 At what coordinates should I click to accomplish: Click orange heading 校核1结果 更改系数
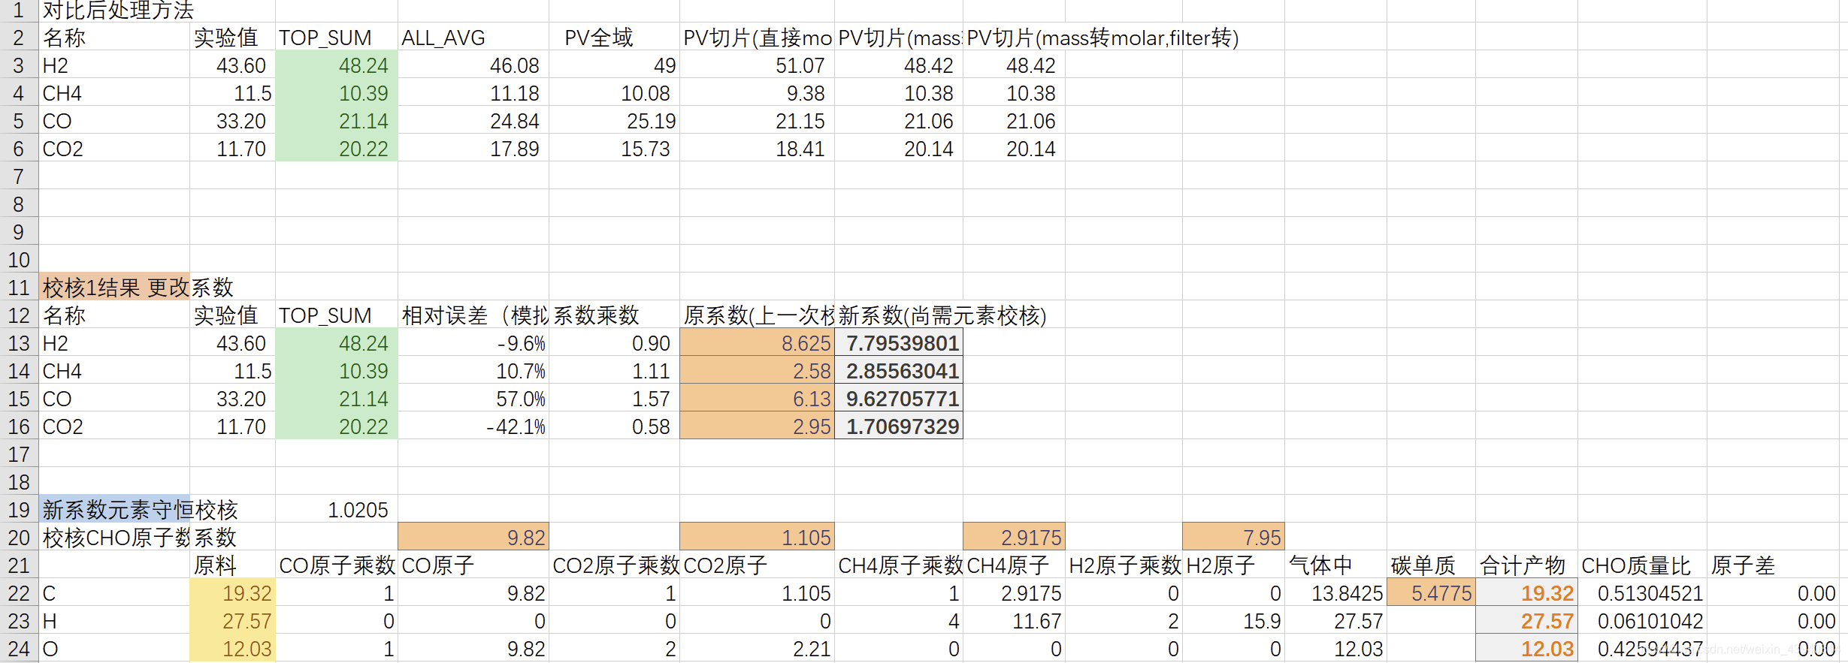pos(114,287)
